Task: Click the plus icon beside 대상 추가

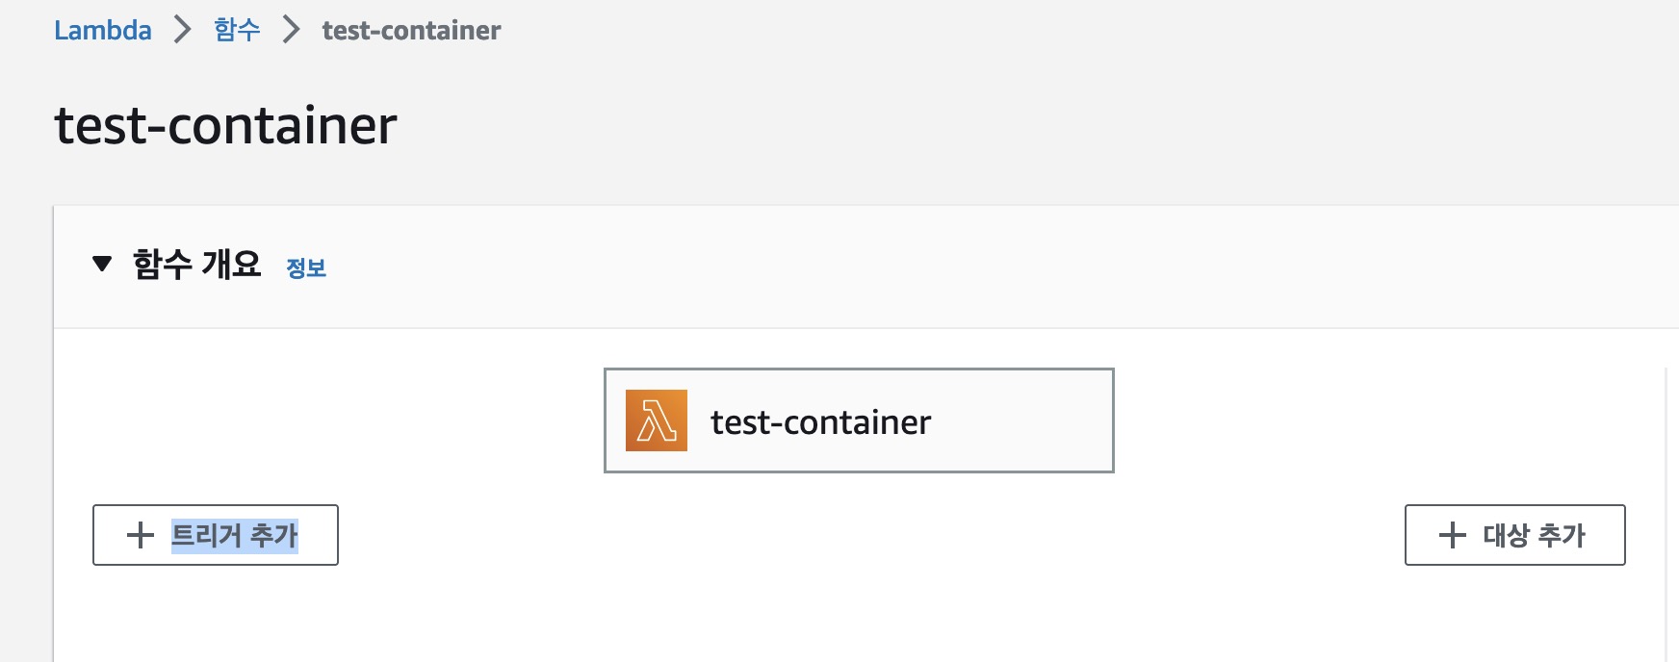Action: click(x=1452, y=535)
